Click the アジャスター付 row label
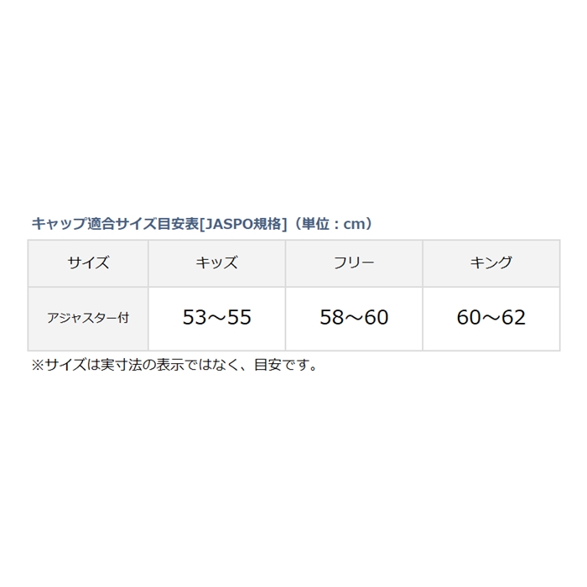The width and height of the screenshot is (587, 587). (x=88, y=319)
